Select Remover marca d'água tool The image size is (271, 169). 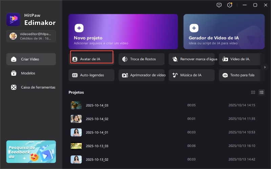click(192, 59)
